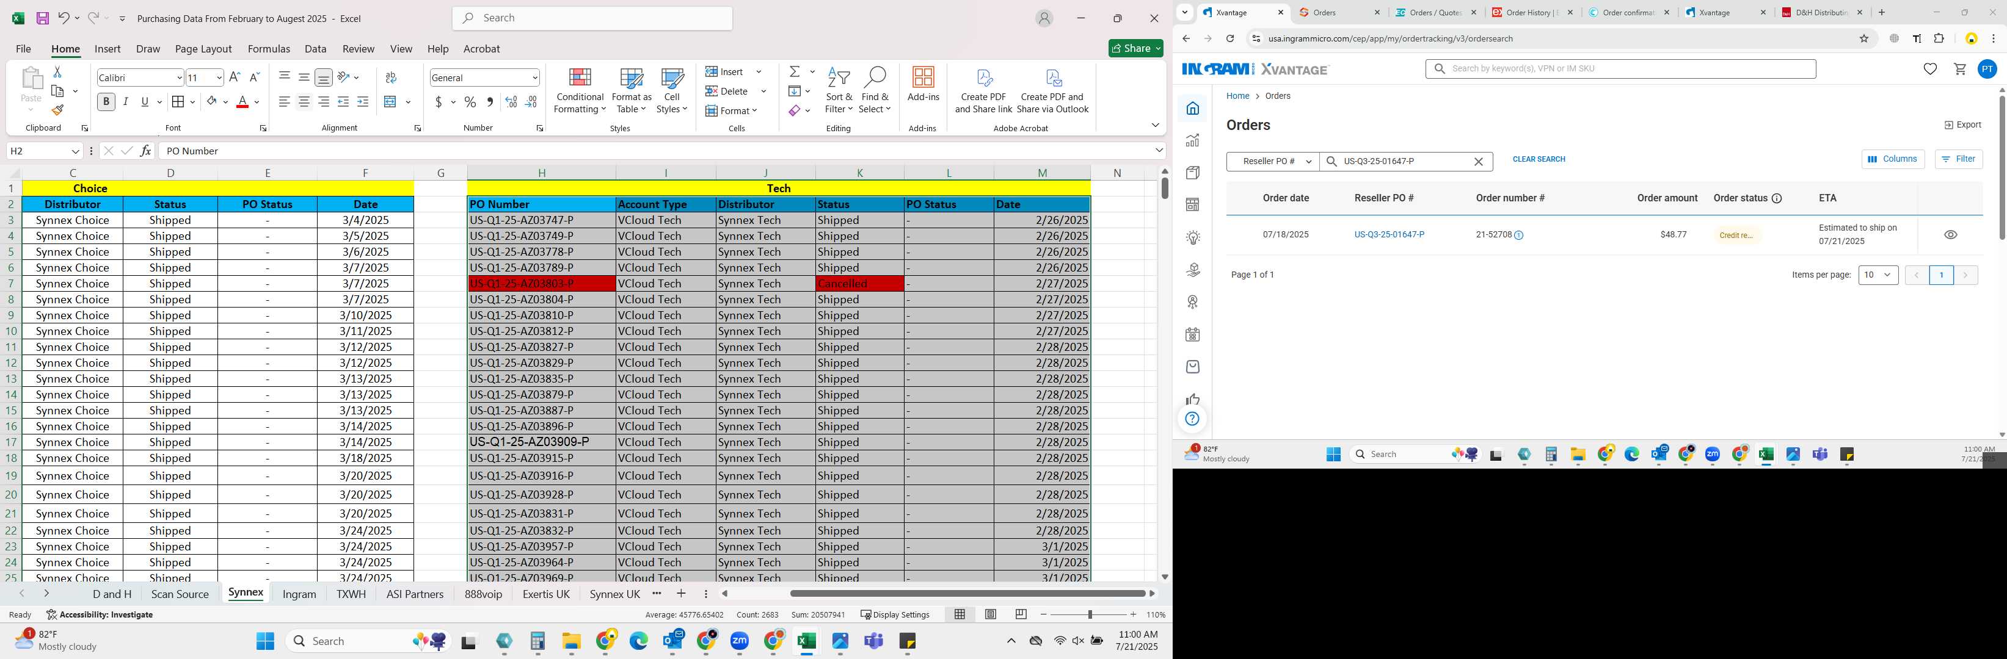The height and width of the screenshot is (659, 2007).
Task: Click the Xvantage keyword search field
Action: tap(1620, 68)
